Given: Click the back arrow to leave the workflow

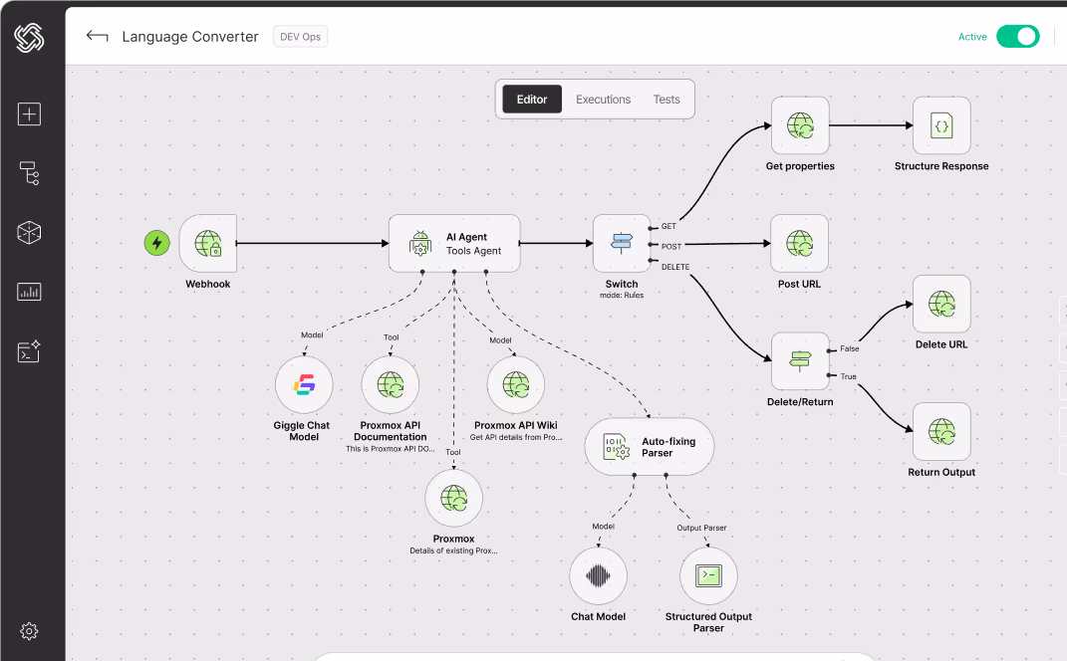Looking at the screenshot, I should tap(96, 36).
